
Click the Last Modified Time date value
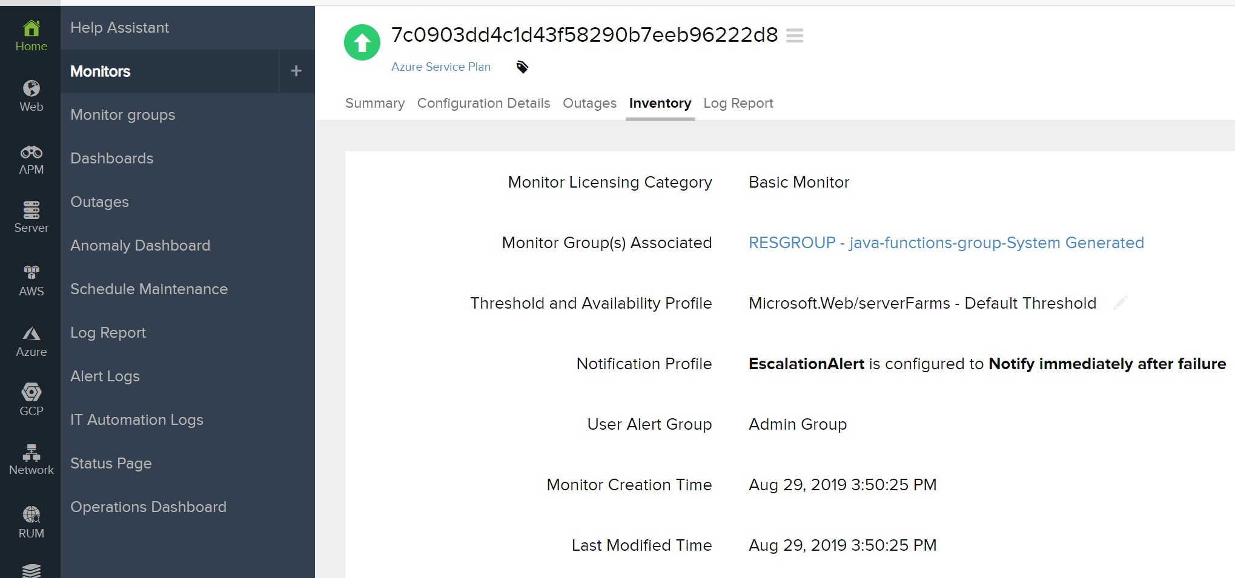(x=843, y=545)
